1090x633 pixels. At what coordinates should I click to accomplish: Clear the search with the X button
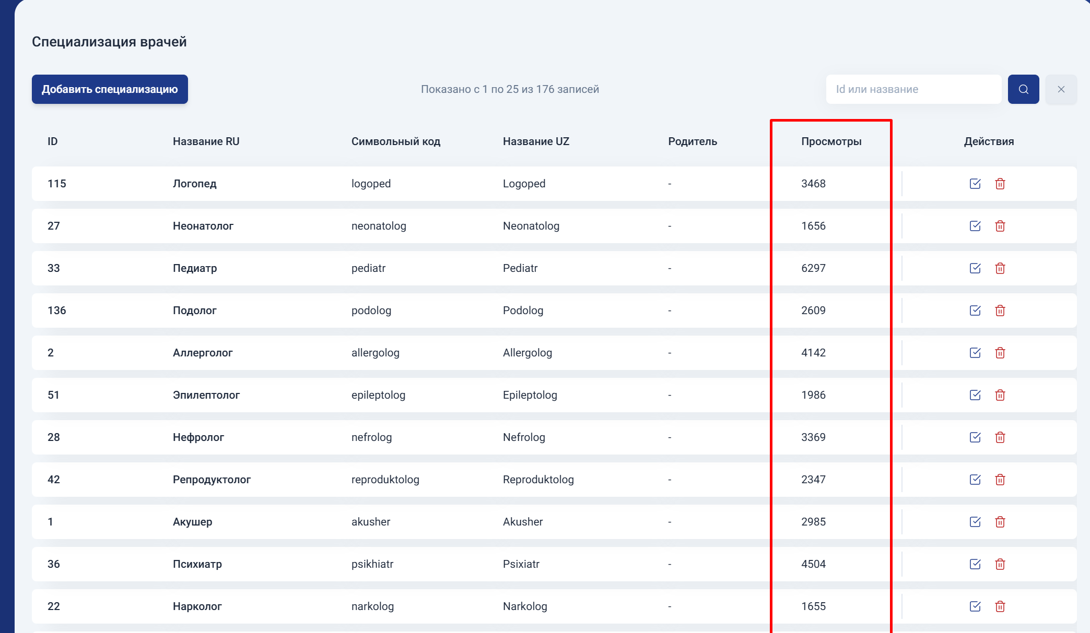[x=1061, y=89]
